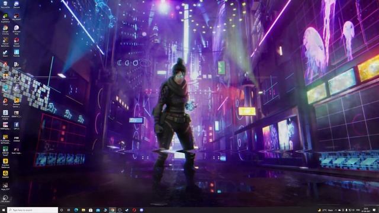Open the weather widget in taskbar

pos(325,210)
